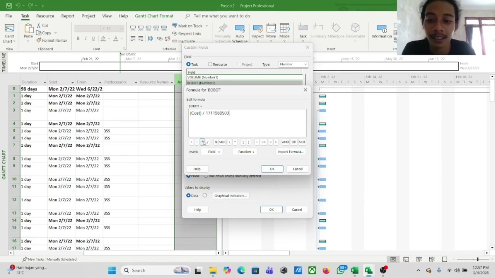Image resolution: width=495 pixels, height=278 pixels.
Task: Select the Graphical Indicators radio button
Action: click(205, 195)
